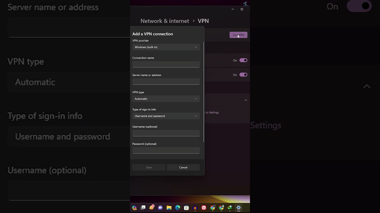The width and height of the screenshot is (380, 213).
Task: Open the Chrome icon with person badge
Action: [x=221, y=208]
